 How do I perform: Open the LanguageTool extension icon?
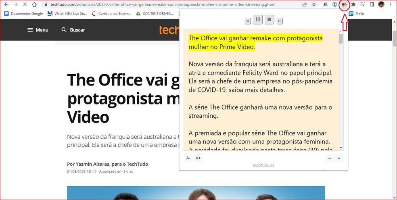(325, 4)
